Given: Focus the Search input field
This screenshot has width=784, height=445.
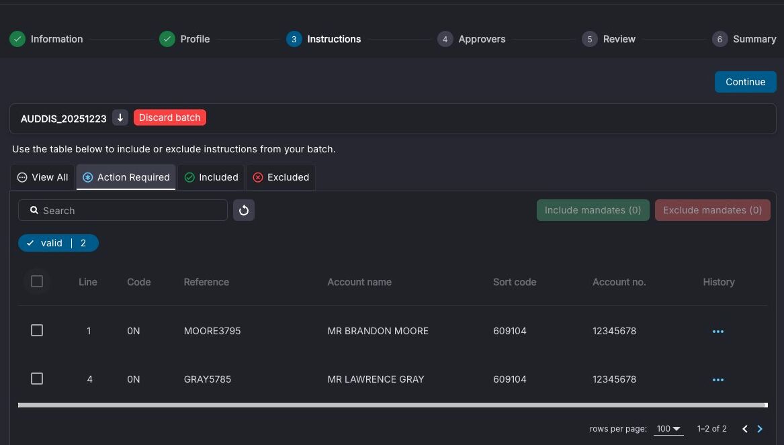Looking at the screenshot, I should click(x=123, y=210).
